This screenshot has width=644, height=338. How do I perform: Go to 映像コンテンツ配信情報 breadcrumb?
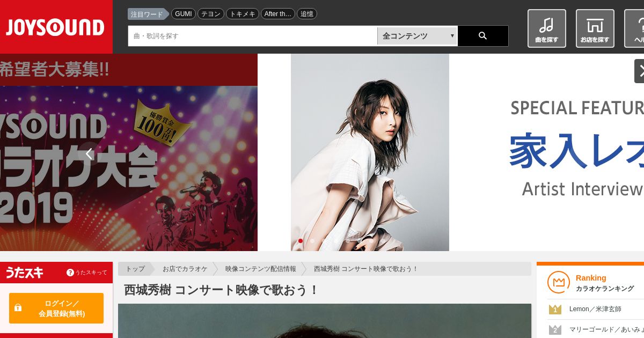point(260,269)
